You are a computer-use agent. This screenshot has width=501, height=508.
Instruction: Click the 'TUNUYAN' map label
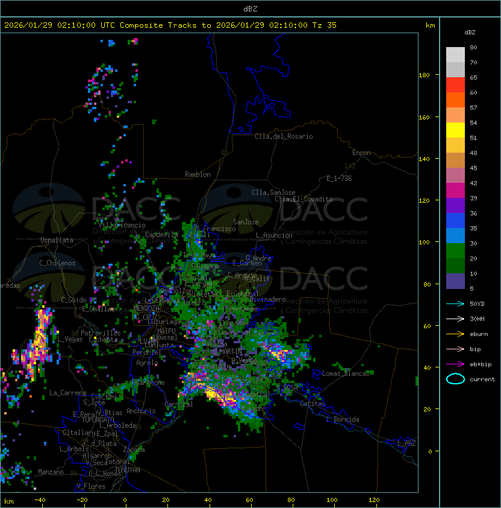pos(128,469)
